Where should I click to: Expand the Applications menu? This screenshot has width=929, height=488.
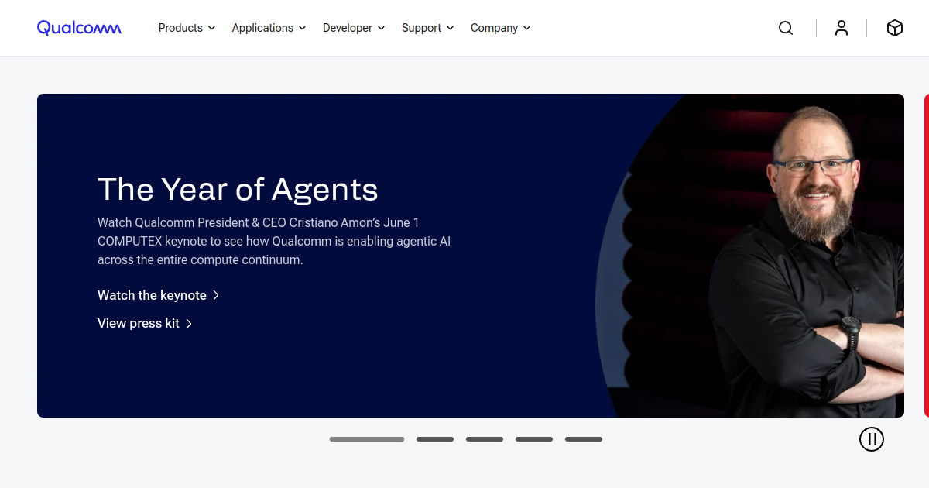pyautogui.click(x=269, y=28)
